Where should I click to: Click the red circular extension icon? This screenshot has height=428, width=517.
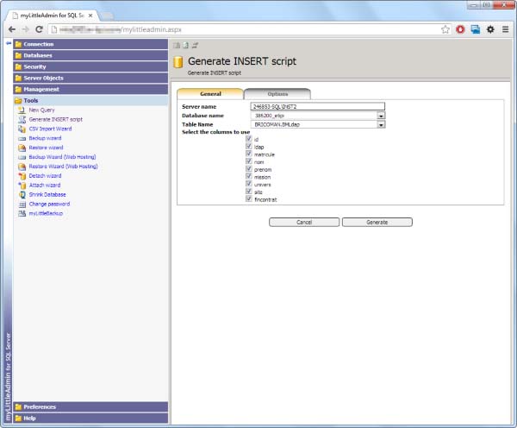coord(460,29)
